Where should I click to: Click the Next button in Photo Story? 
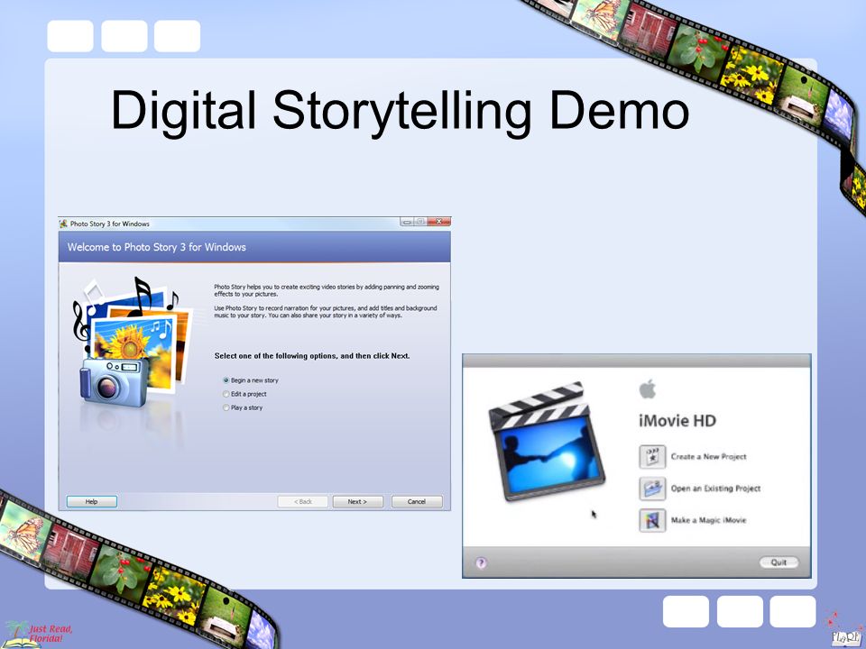[358, 502]
